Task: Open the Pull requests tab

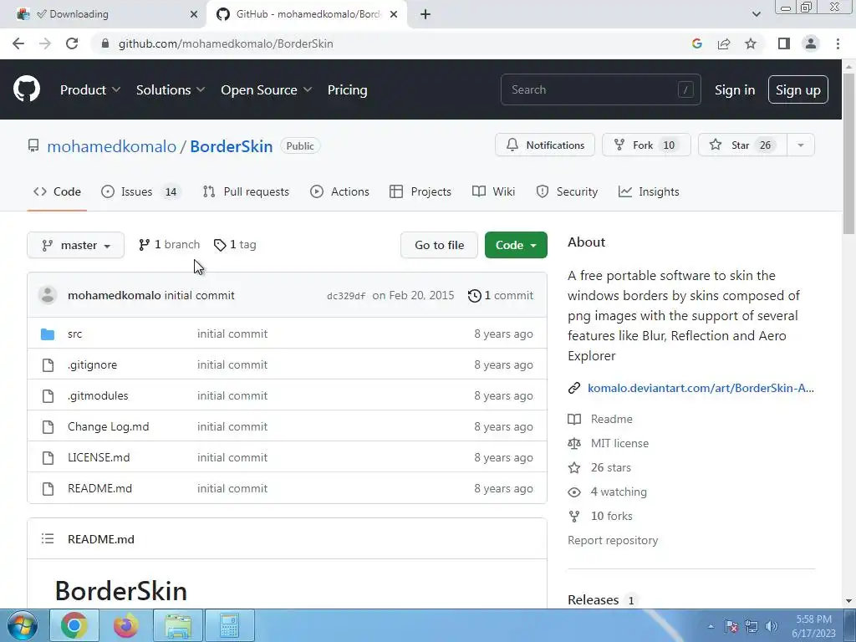Action: pyautogui.click(x=246, y=191)
